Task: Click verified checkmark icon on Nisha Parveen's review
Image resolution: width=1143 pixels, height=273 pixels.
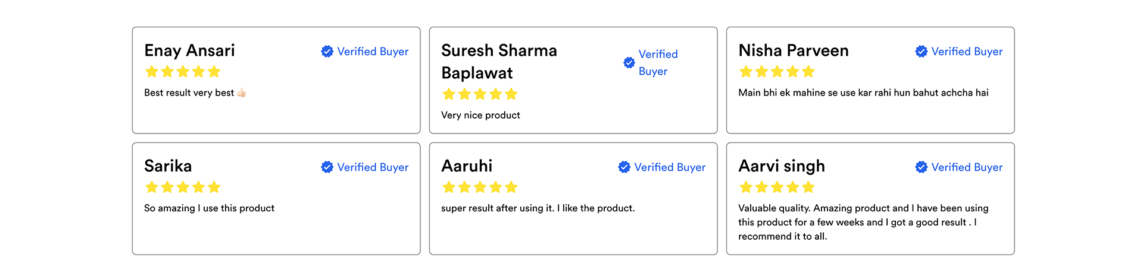Action: [x=921, y=52]
